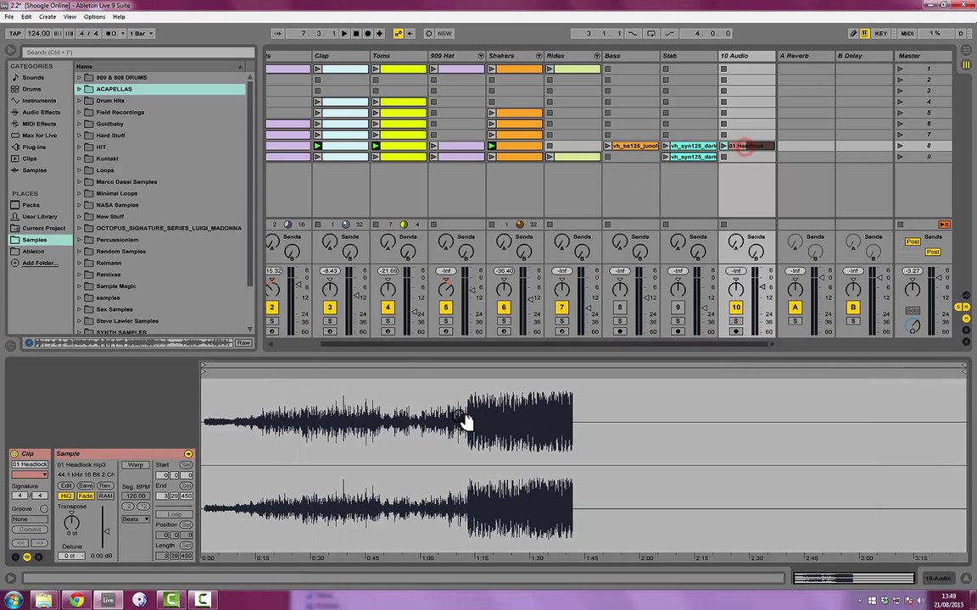977x610 pixels.
Task: Open the Options menu
Action: point(94,17)
